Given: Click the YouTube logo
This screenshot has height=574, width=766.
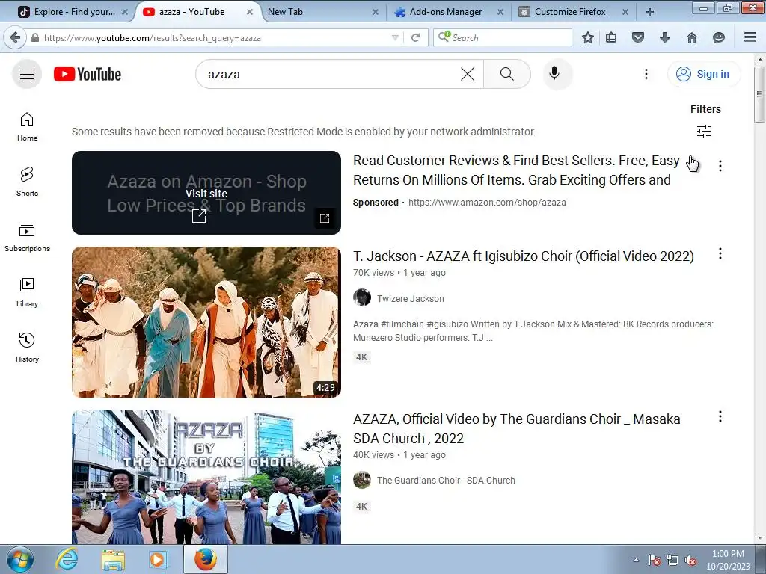Looking at the screenshot, I should pyautogui.click(x=88, y=74).
